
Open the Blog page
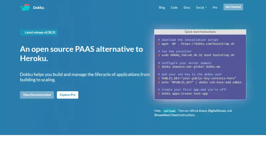click(x=162, y=7)
